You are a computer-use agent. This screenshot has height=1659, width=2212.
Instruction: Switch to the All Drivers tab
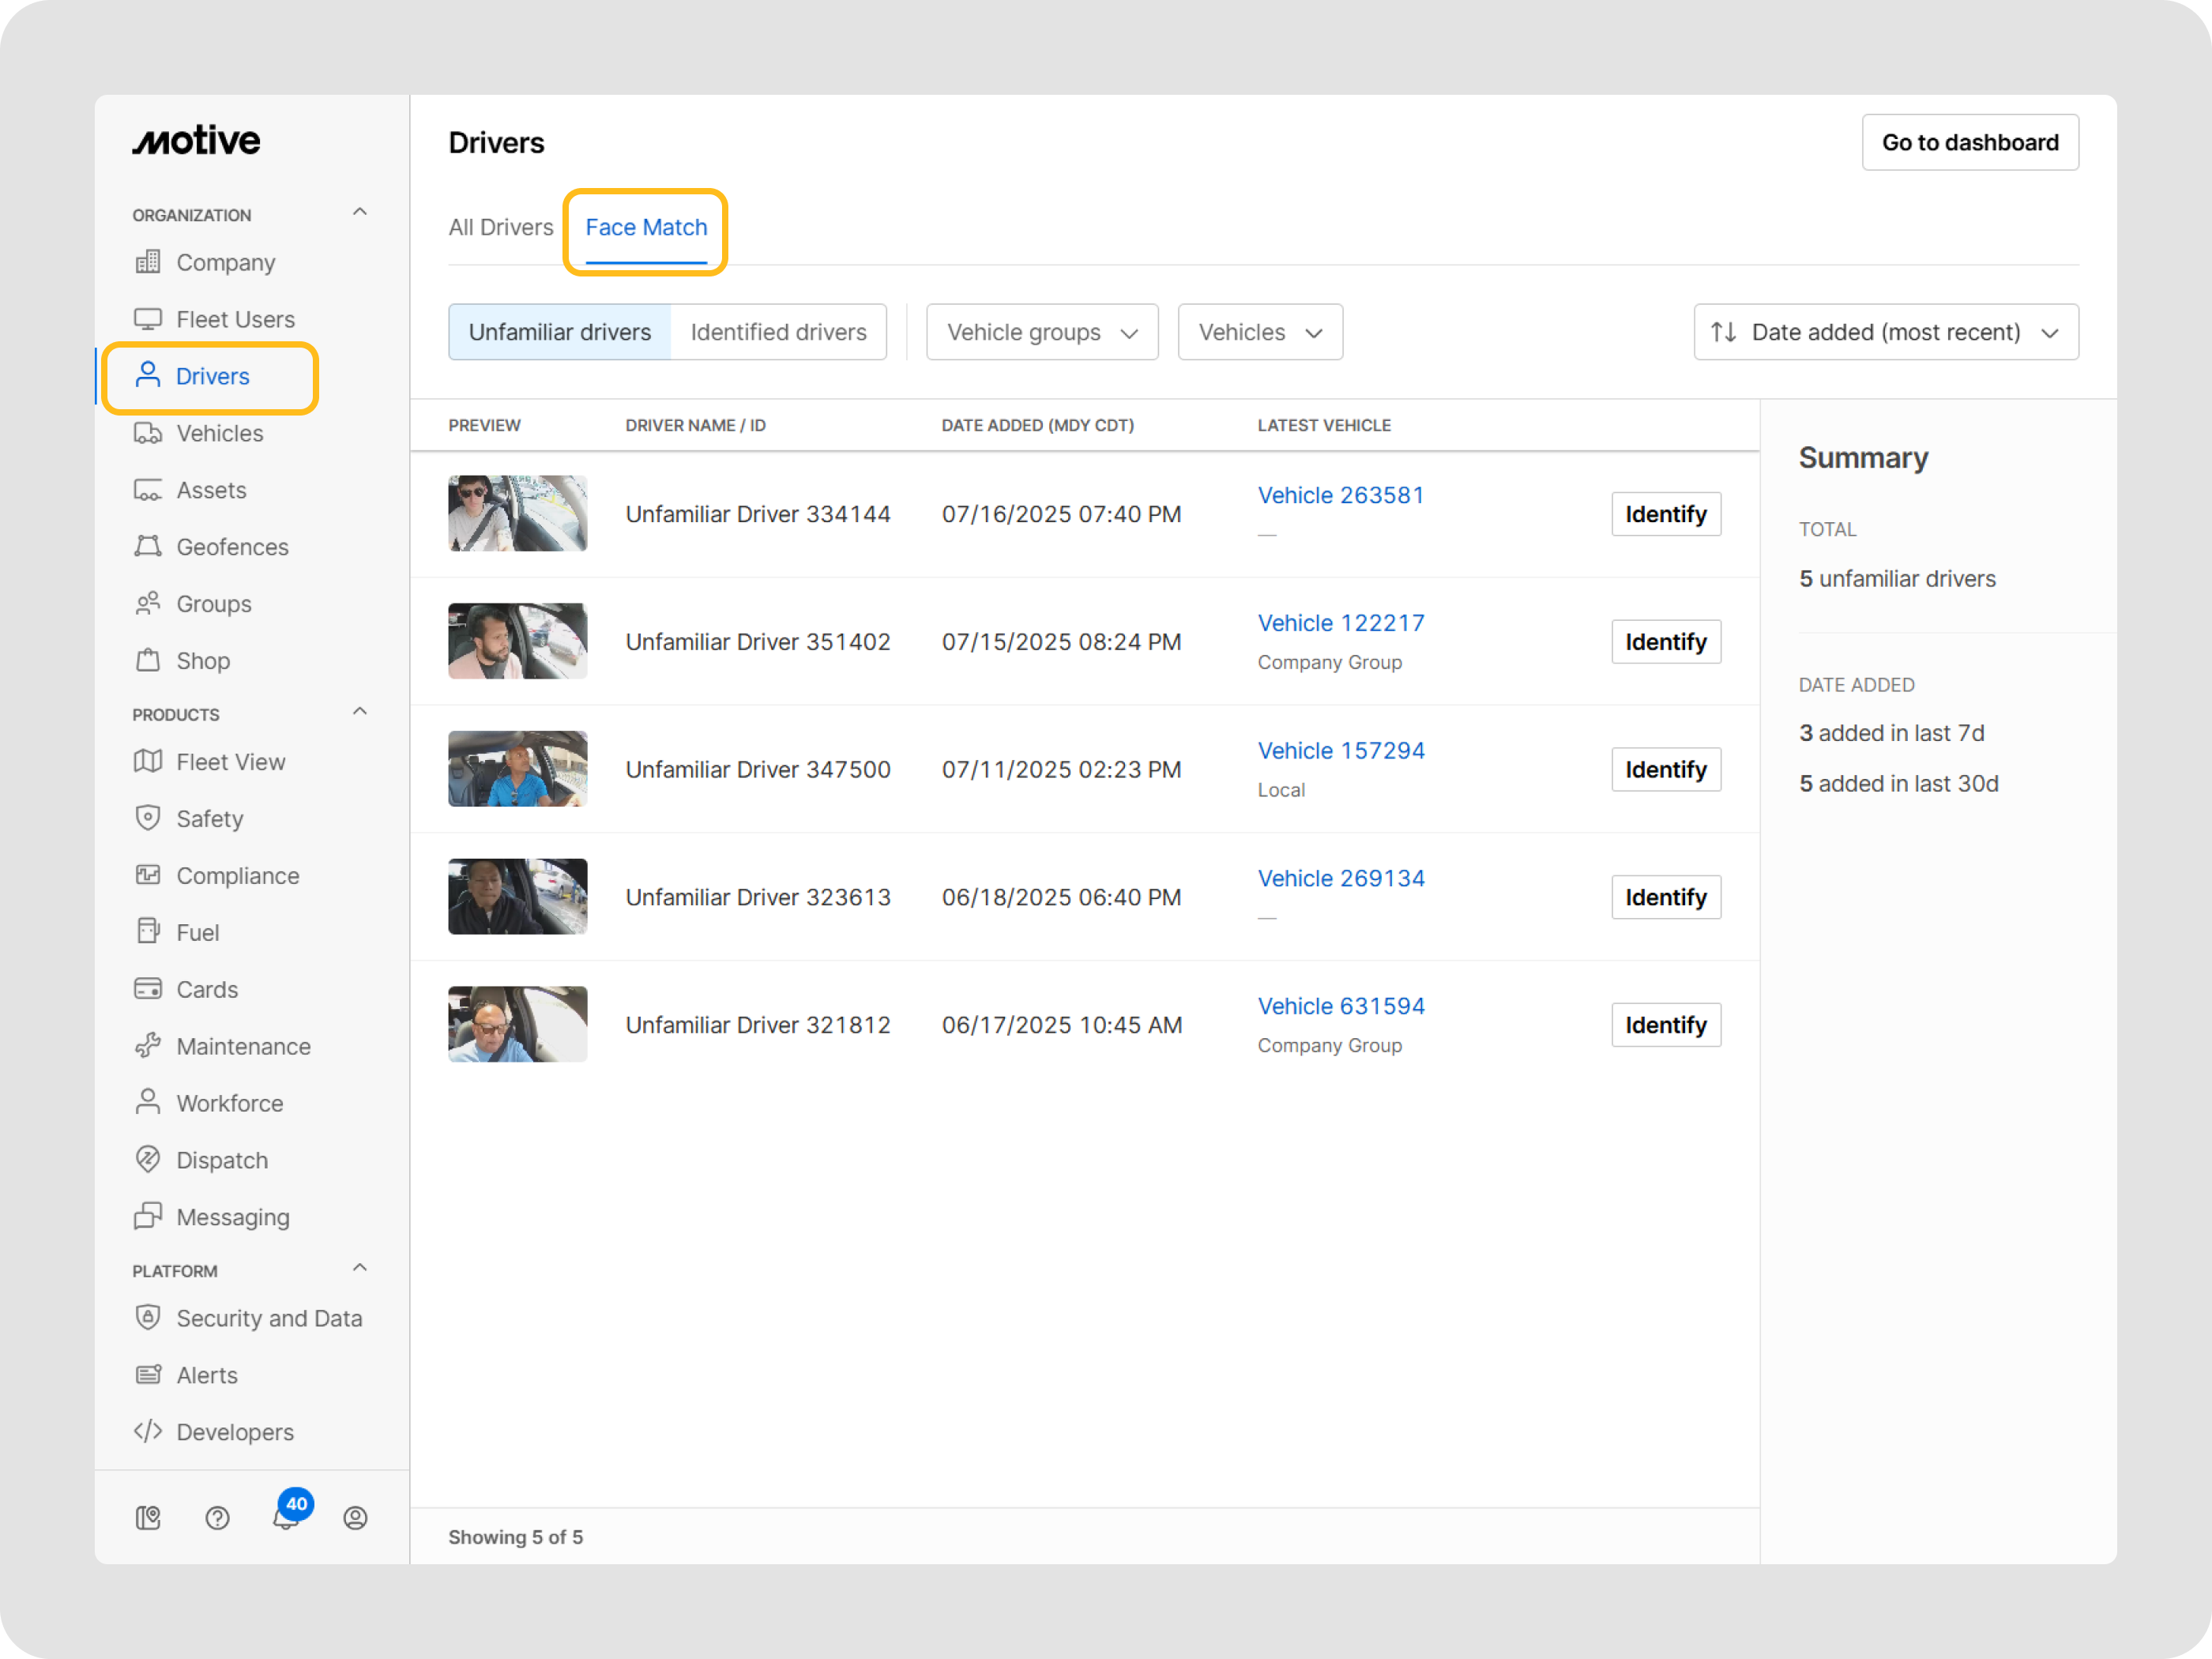501,227
